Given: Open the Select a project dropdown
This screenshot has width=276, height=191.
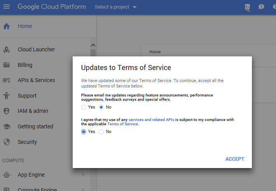Looking at the screenshot, I should 115,7.
